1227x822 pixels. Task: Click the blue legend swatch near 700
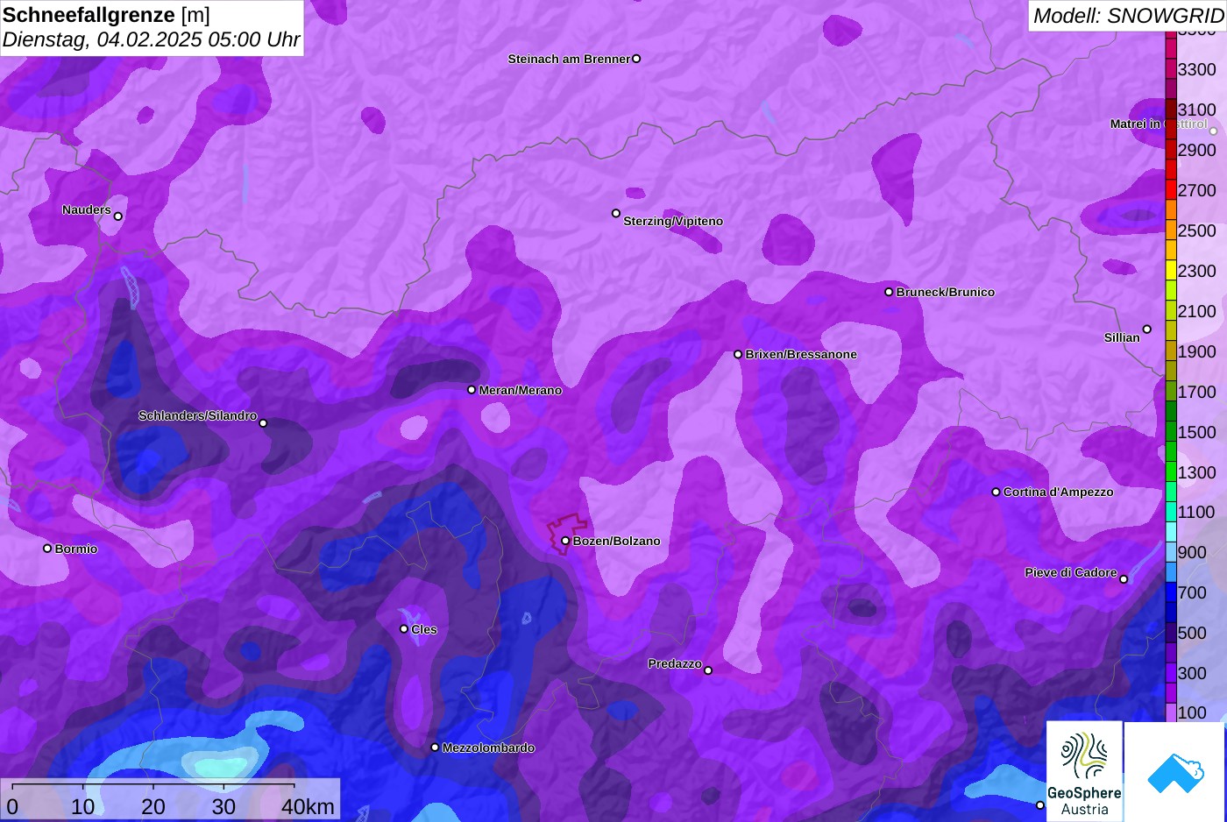pyautogui.click(x=1171, y=592)
